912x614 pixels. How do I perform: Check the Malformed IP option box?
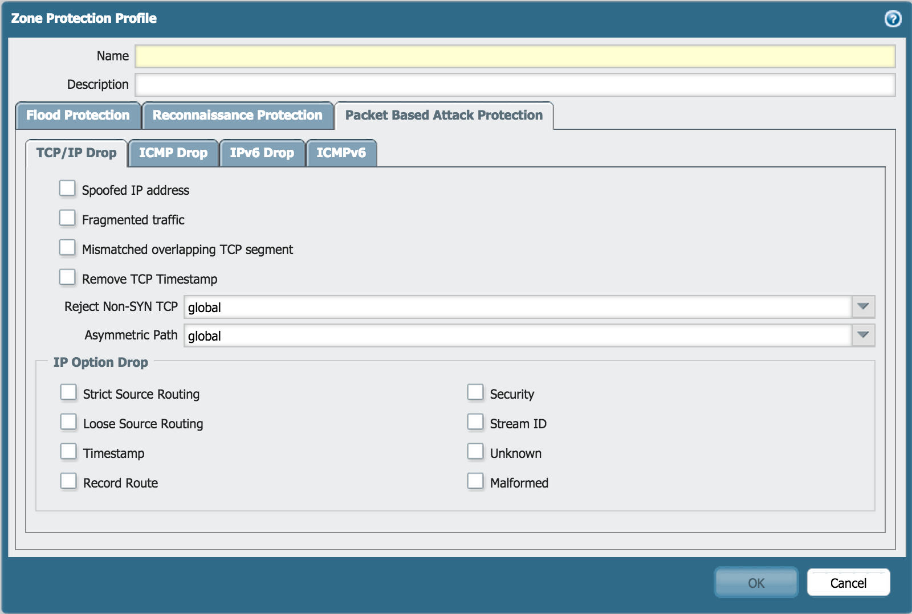coord(475,481)
